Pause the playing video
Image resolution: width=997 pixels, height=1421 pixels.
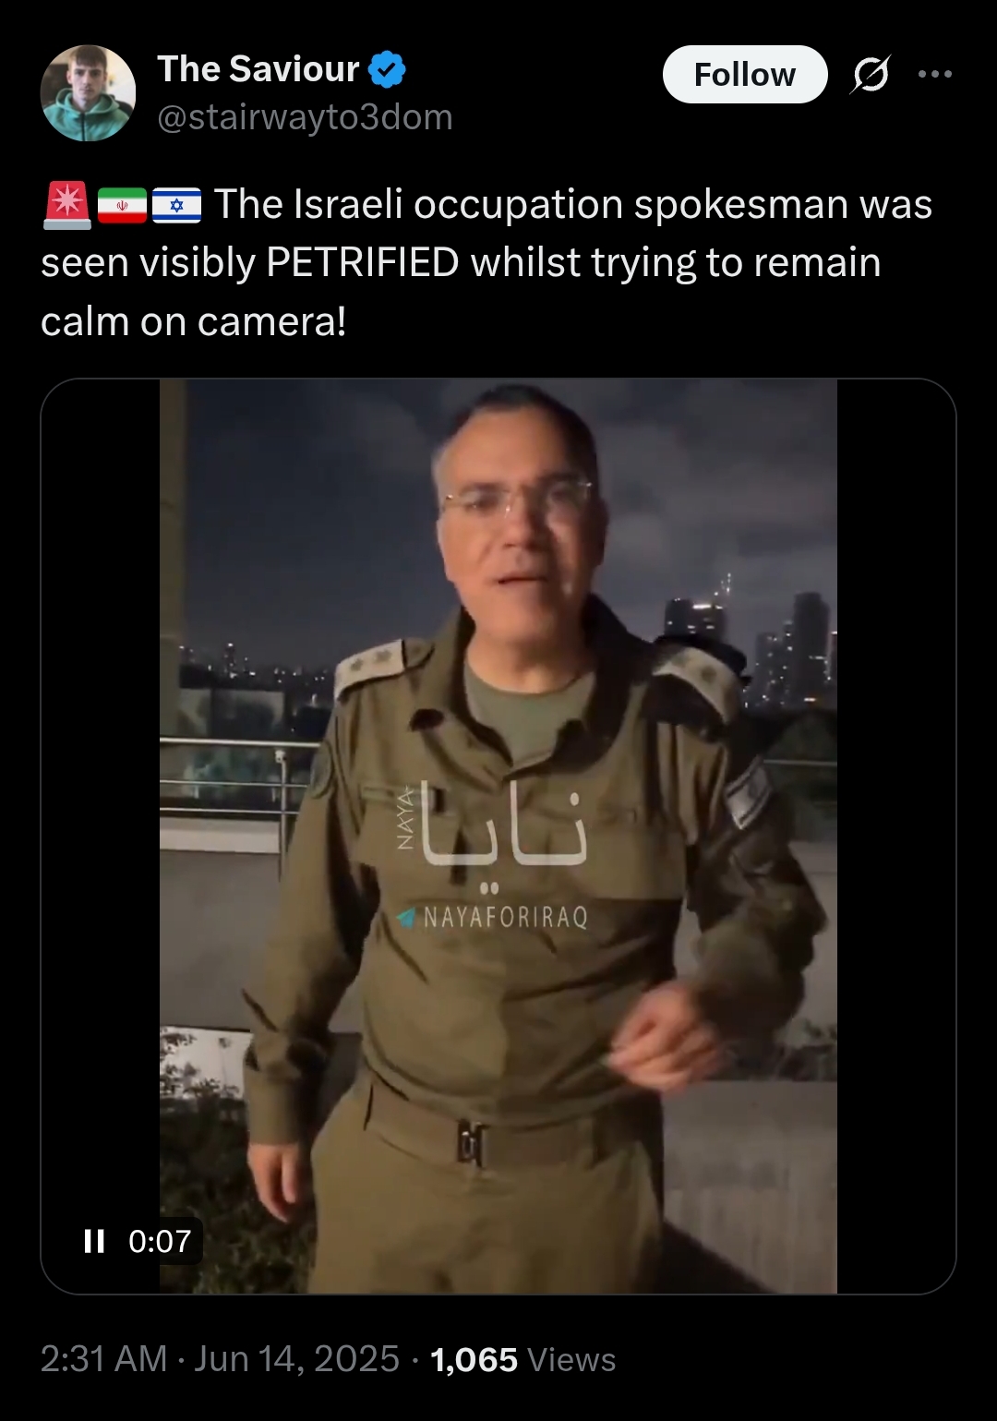pos(94,1241)
